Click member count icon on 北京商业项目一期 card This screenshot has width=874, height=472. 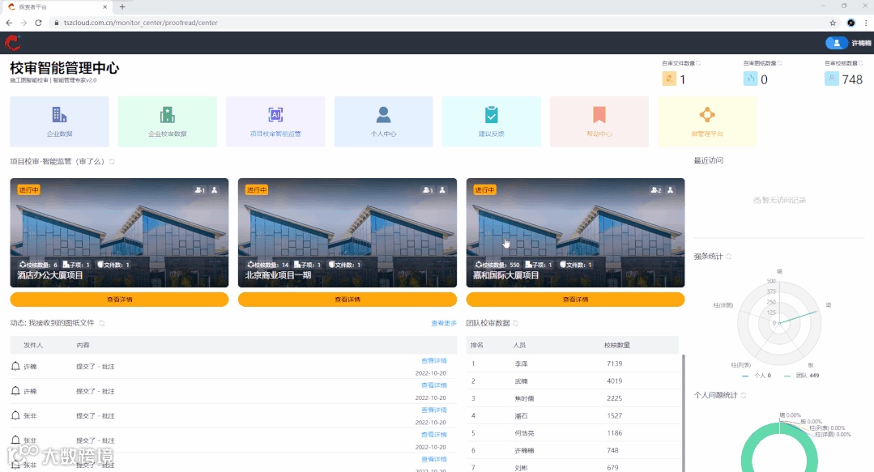[428, 190]
